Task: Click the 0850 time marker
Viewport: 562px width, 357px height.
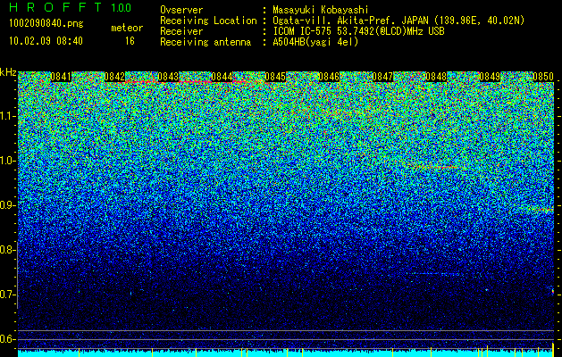Action: [543, 77]
